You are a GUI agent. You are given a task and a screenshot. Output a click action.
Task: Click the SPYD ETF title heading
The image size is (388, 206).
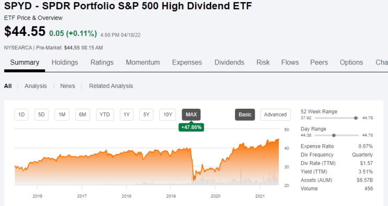click(128, 6)
